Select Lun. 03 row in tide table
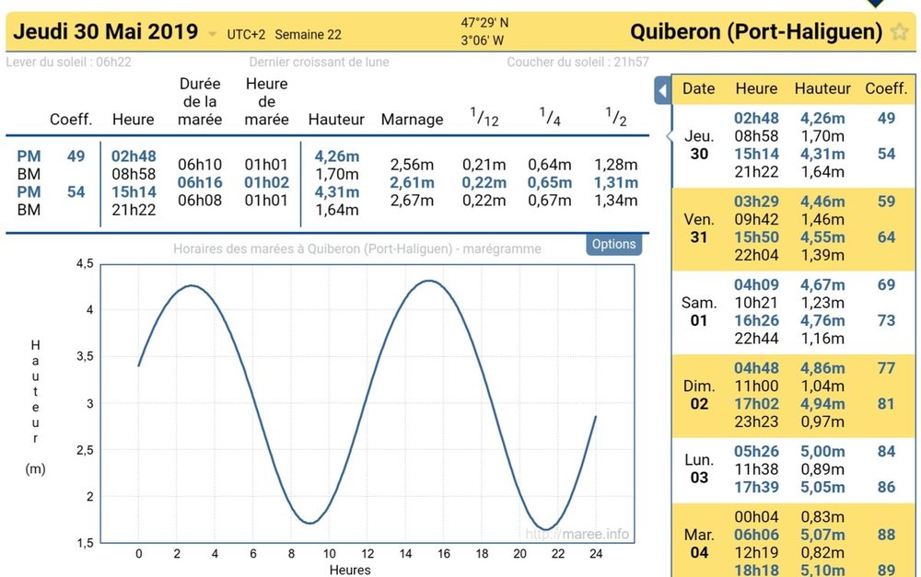Screen dimensions: 921x577 coord(794,469)
